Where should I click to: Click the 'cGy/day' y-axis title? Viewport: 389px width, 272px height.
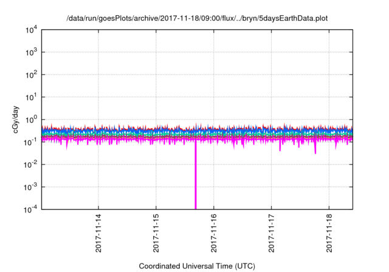tap(15, 120)
